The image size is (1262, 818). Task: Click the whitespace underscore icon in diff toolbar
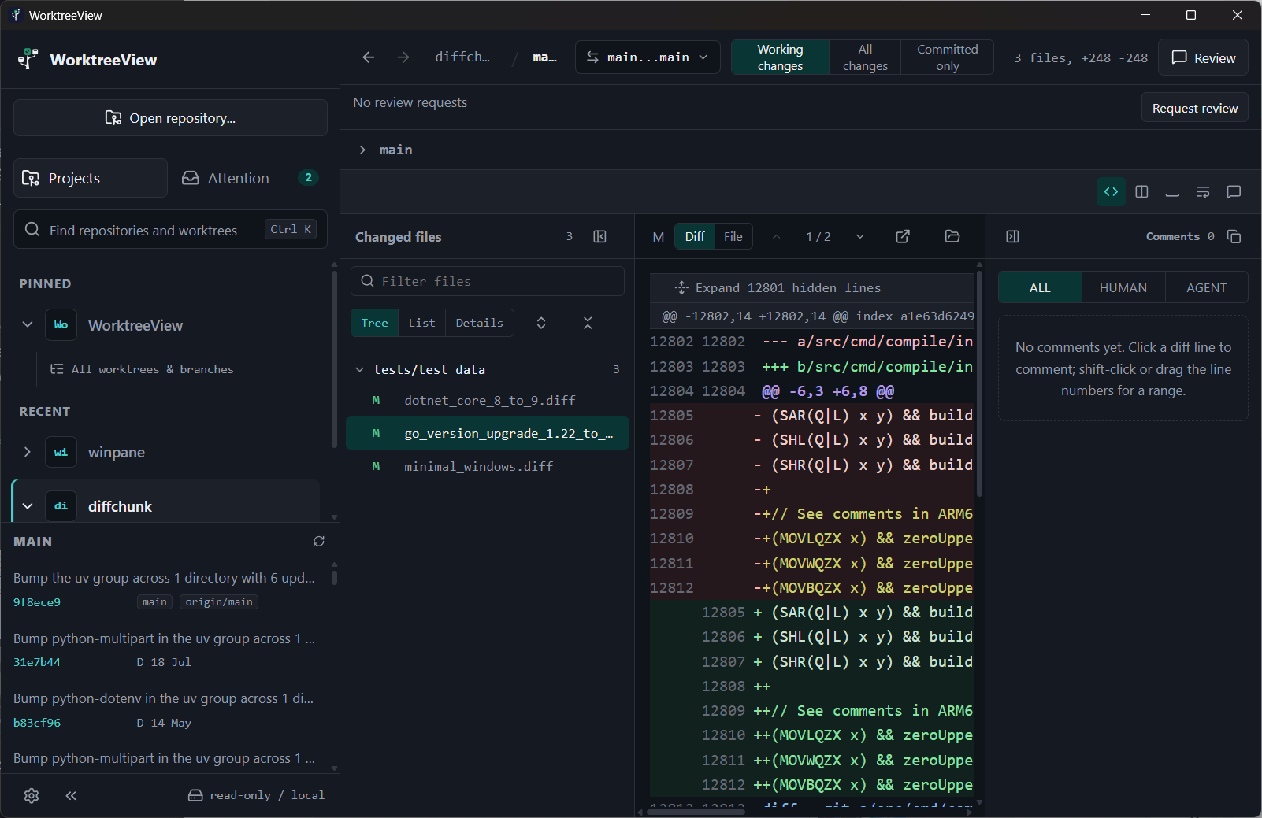1172,192
